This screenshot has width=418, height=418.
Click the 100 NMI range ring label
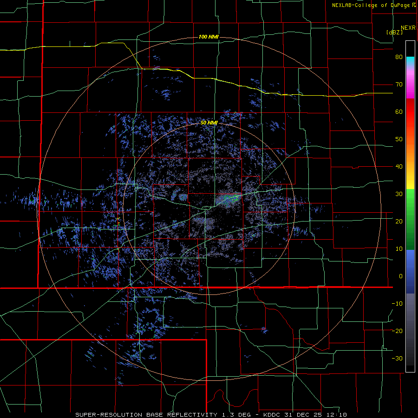[x=209, y=37]
